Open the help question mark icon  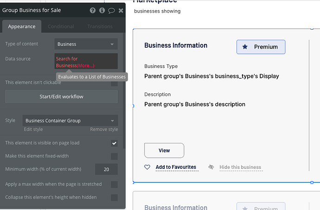93,10
